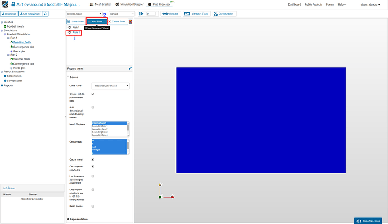Image resolution: width=388 pixels, height=224 pixels.
Task: Open the Dashboard link
Action: pos(295,4)
